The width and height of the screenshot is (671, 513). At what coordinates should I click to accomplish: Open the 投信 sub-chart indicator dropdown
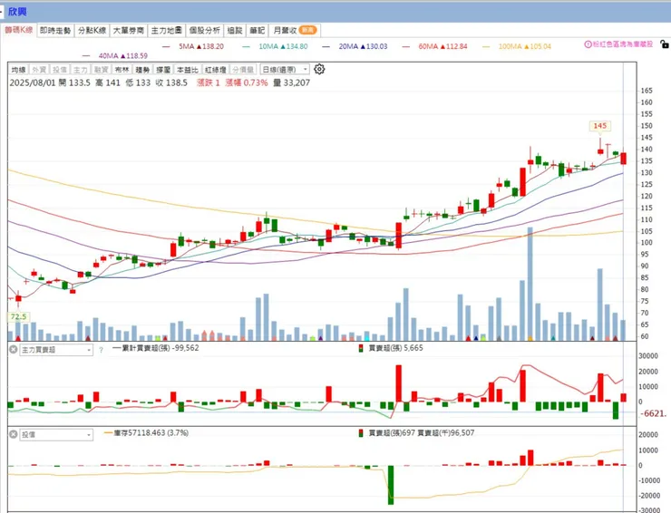[x=56, y=434]
